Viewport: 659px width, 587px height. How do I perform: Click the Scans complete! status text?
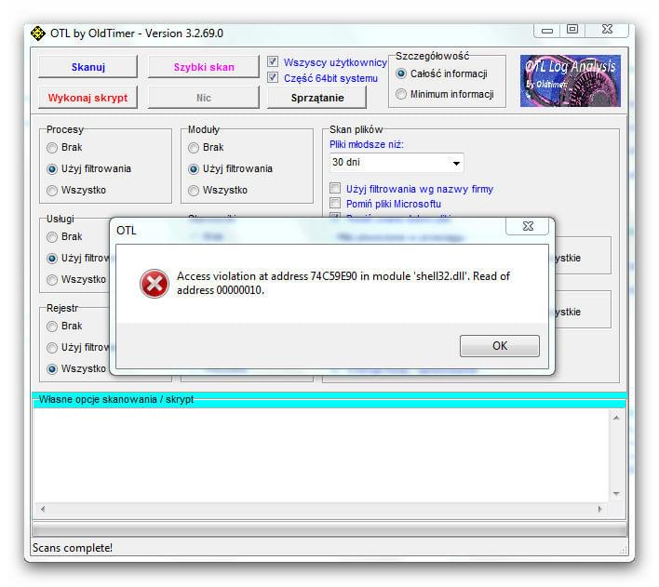73,548
